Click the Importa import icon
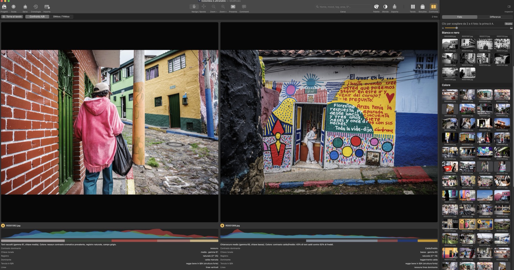Viewport: 514px width, 270px height. point(47,7)
